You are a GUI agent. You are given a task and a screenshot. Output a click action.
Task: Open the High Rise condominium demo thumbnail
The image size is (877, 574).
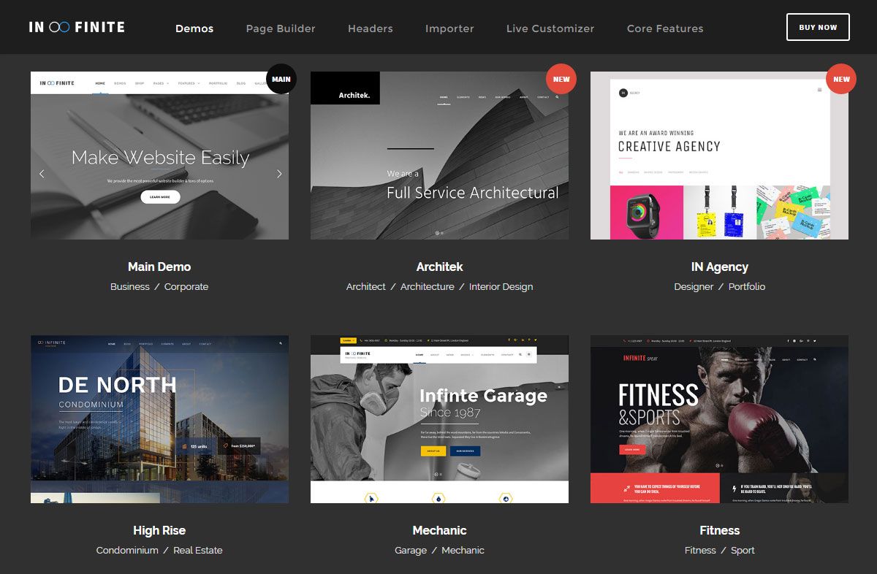(159, 419)
